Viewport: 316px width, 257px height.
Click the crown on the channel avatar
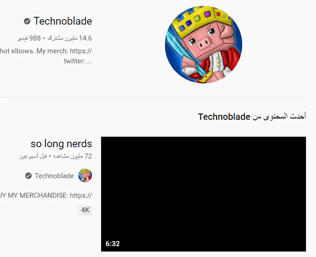pyautogui.click(x=204, y=20)
